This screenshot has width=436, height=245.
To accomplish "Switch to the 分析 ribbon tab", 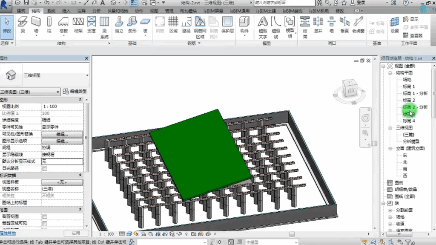I will [x=97, y=11].
